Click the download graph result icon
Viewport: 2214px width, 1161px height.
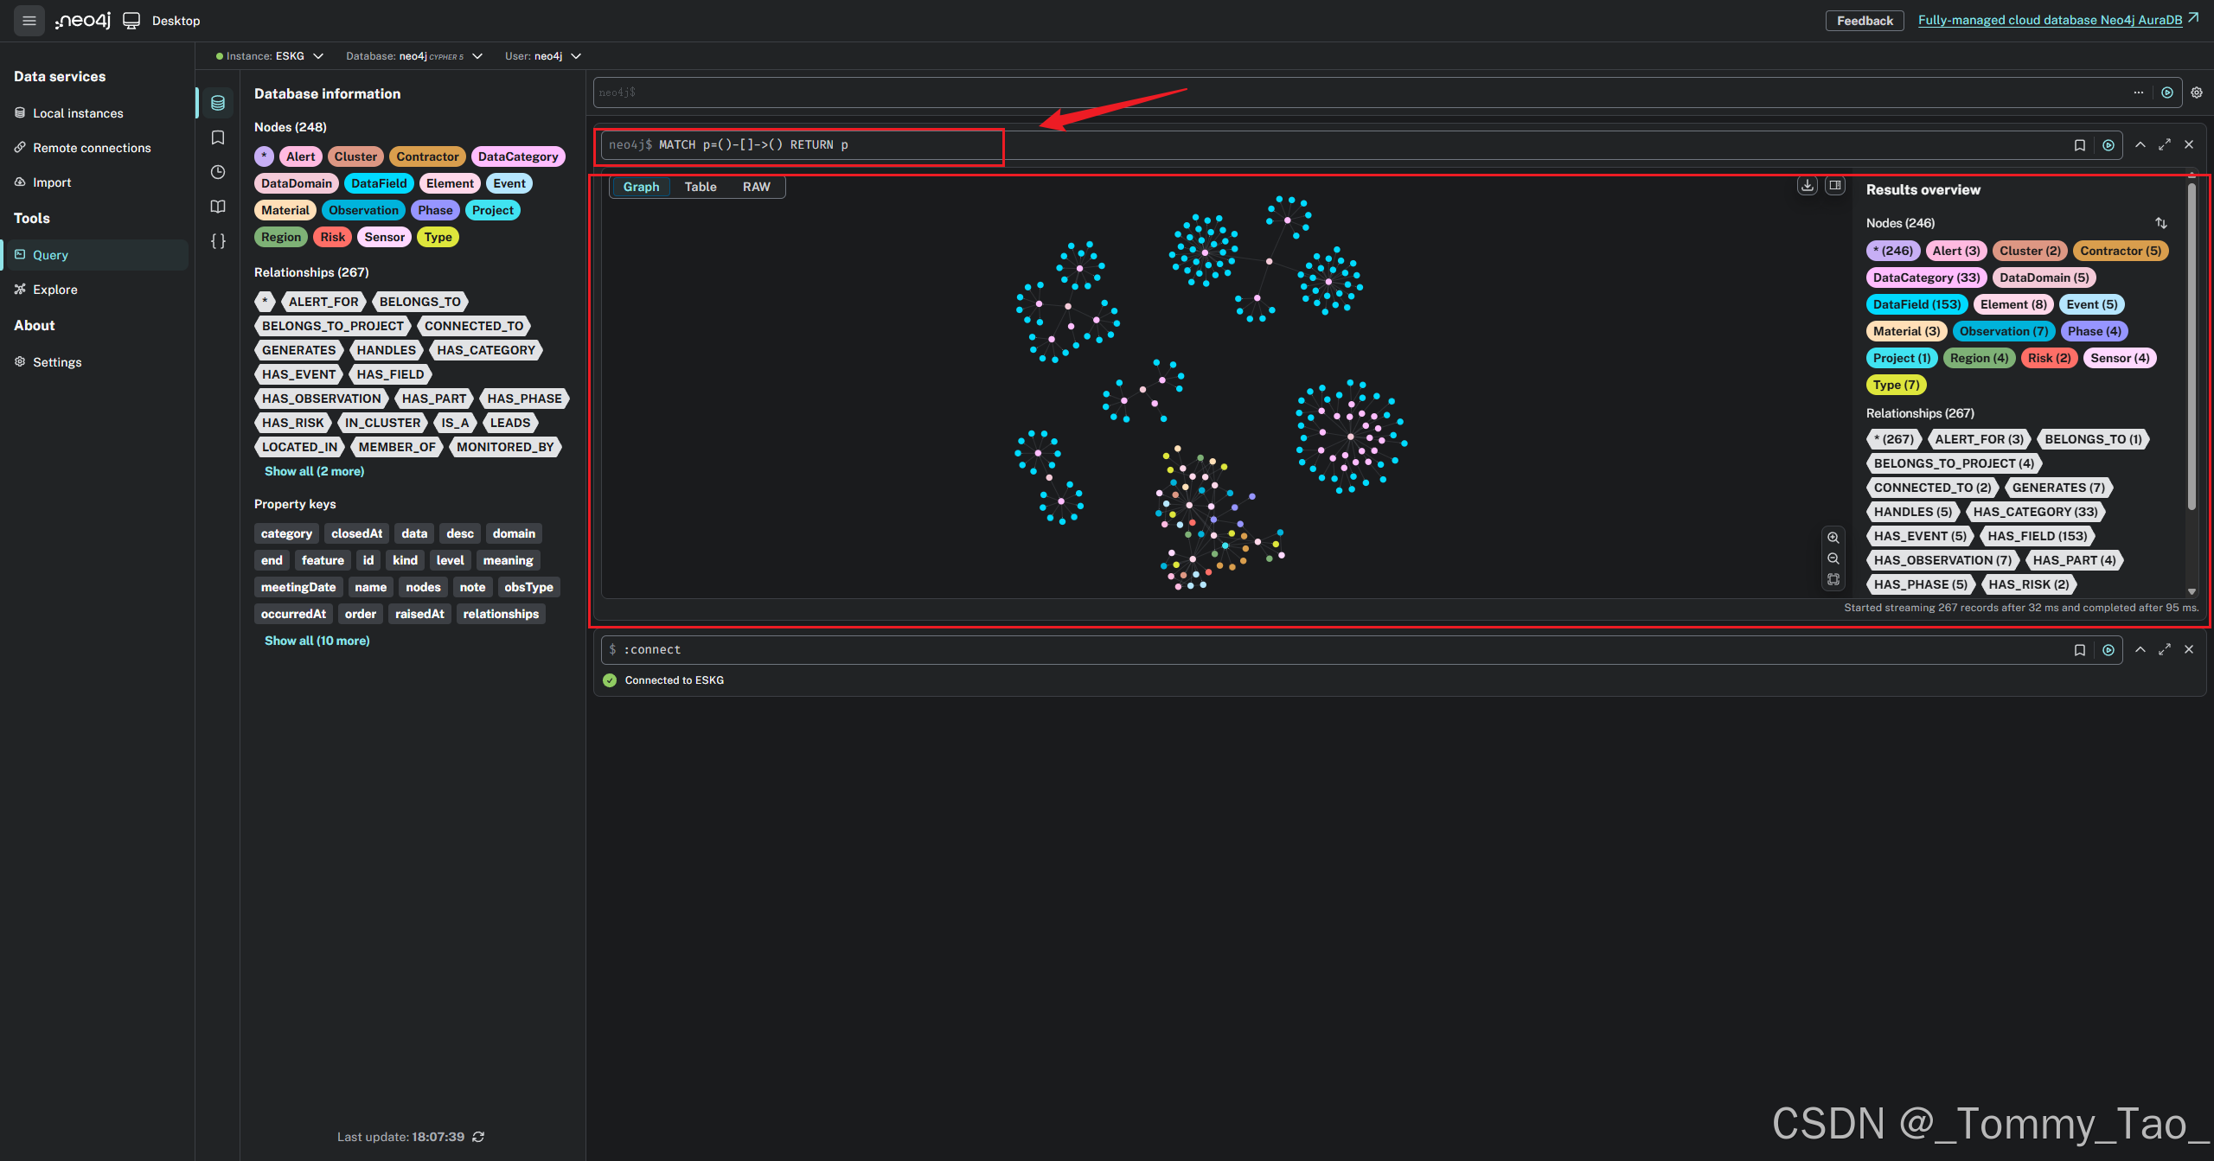(1807, 185)
